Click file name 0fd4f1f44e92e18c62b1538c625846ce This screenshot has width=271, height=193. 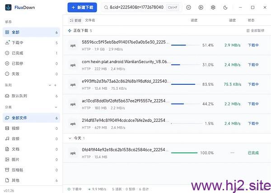pyautogui.click(x=126, y=150)
